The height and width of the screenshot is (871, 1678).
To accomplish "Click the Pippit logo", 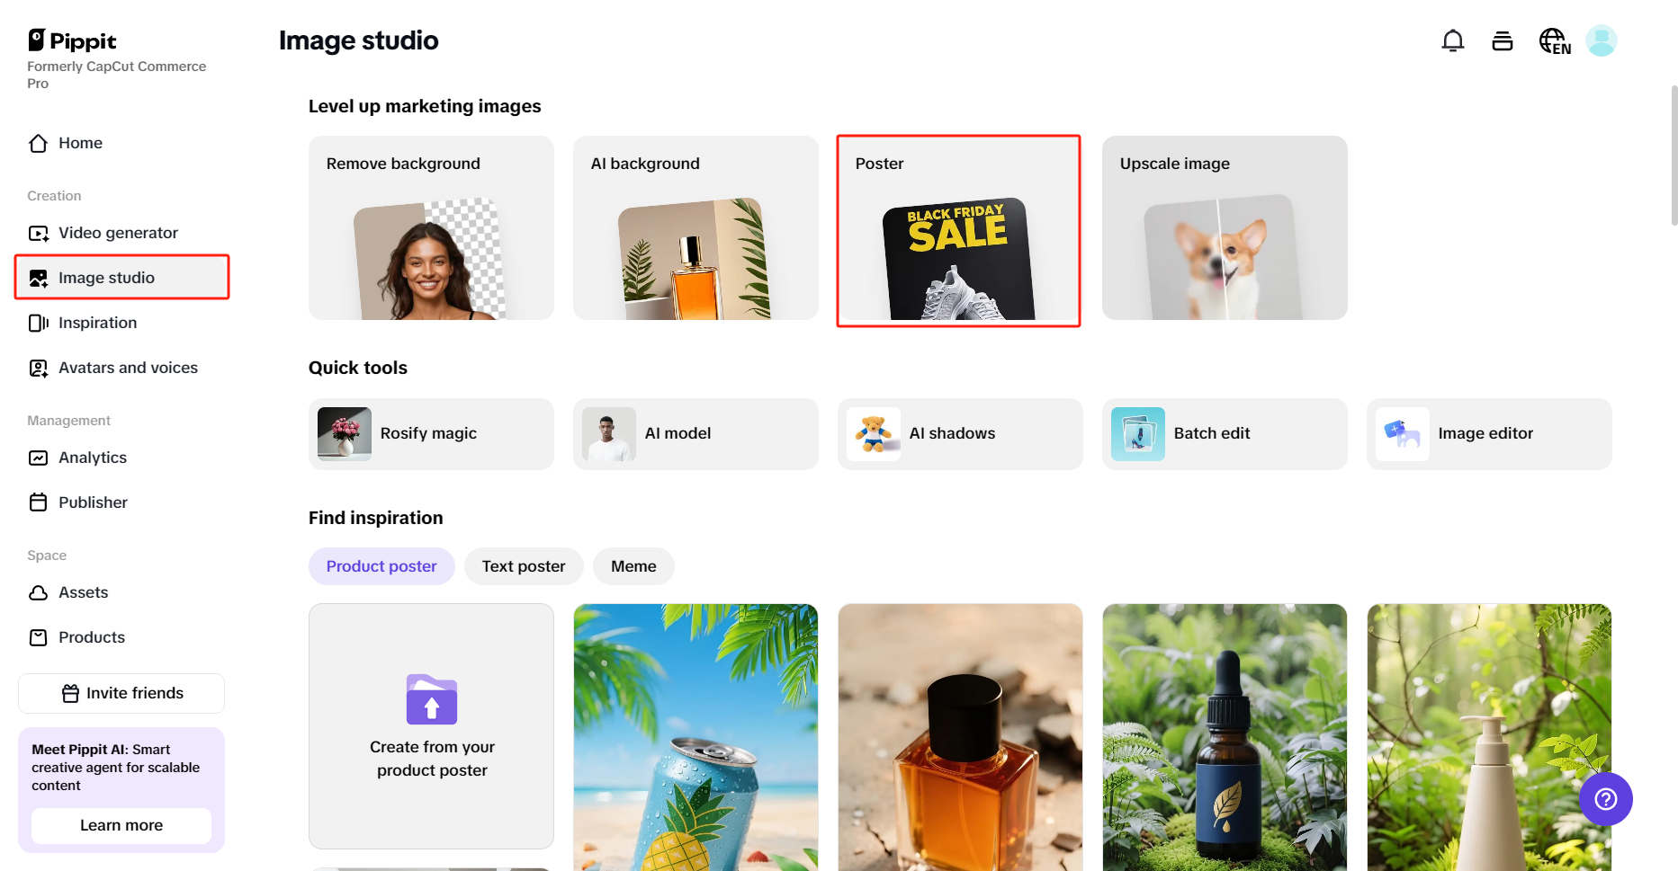I will click(x=72, y=40).
